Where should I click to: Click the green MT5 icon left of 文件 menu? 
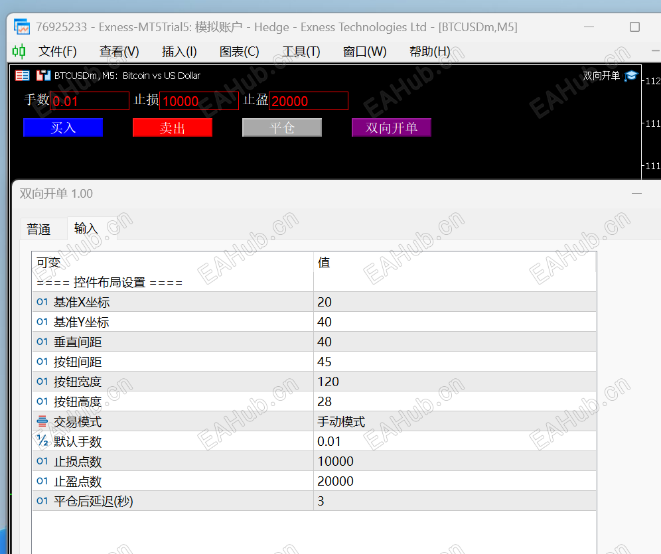point(19,51)
